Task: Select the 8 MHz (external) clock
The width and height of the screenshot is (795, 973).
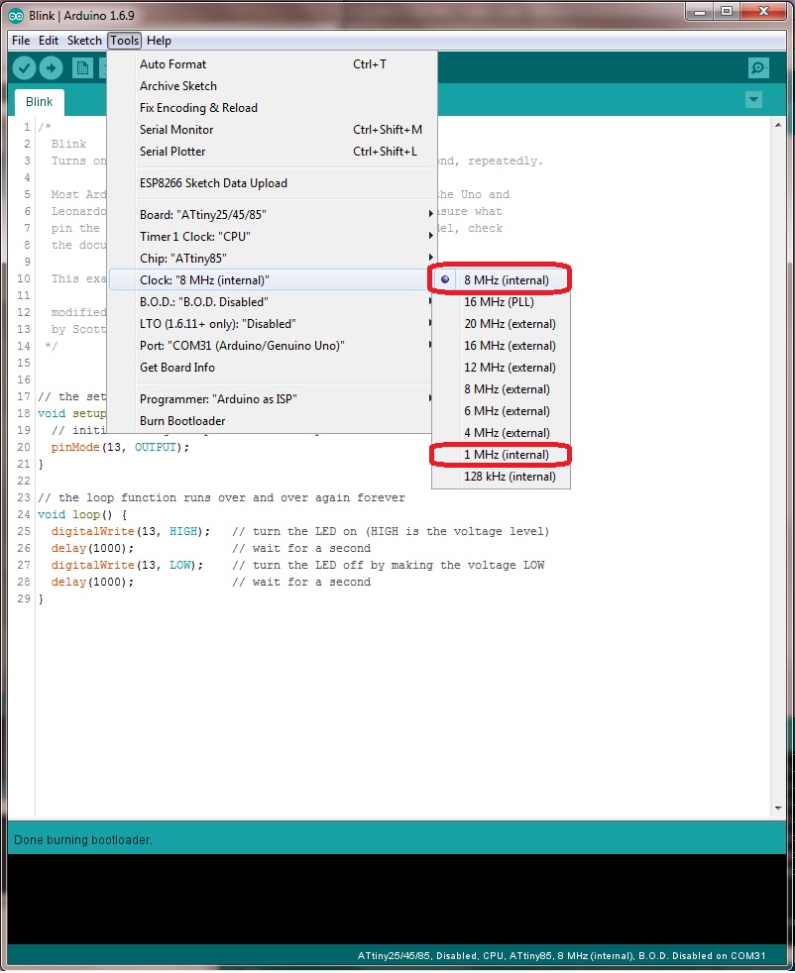Action: (501, 389)
